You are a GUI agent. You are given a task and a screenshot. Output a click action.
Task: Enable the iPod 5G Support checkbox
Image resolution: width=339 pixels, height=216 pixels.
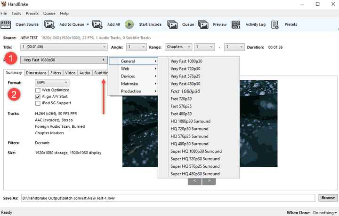click(x=38, y=103)
